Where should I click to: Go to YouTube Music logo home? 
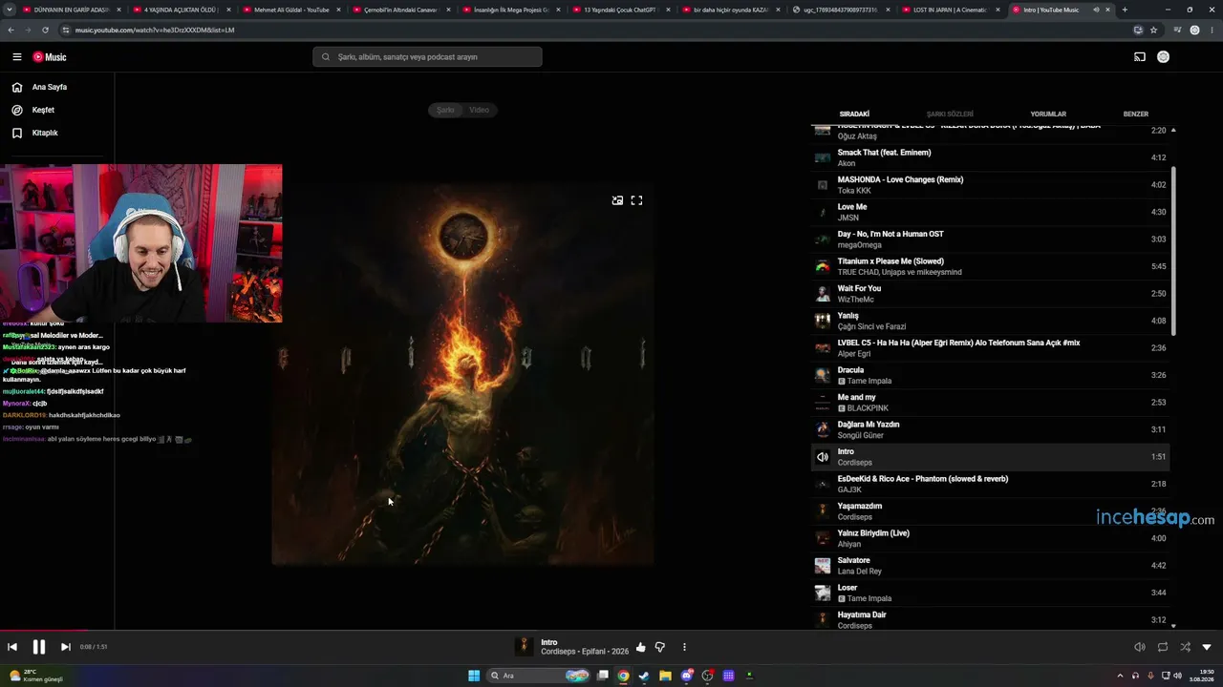tap(50, 57)
